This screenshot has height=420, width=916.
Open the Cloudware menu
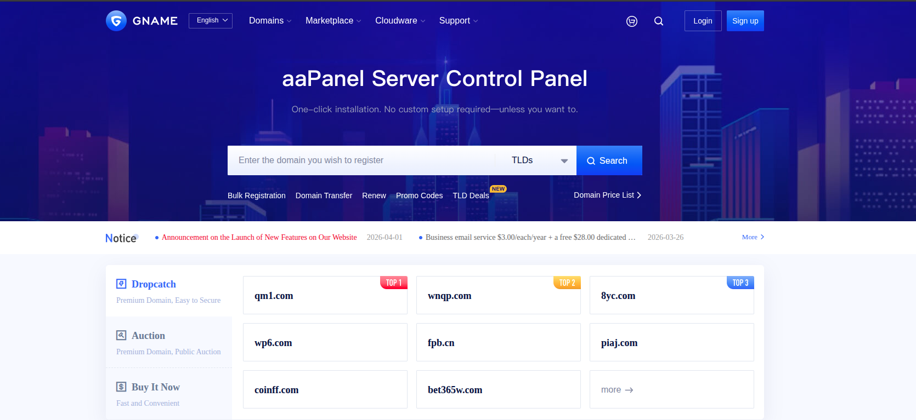[400, 21]
